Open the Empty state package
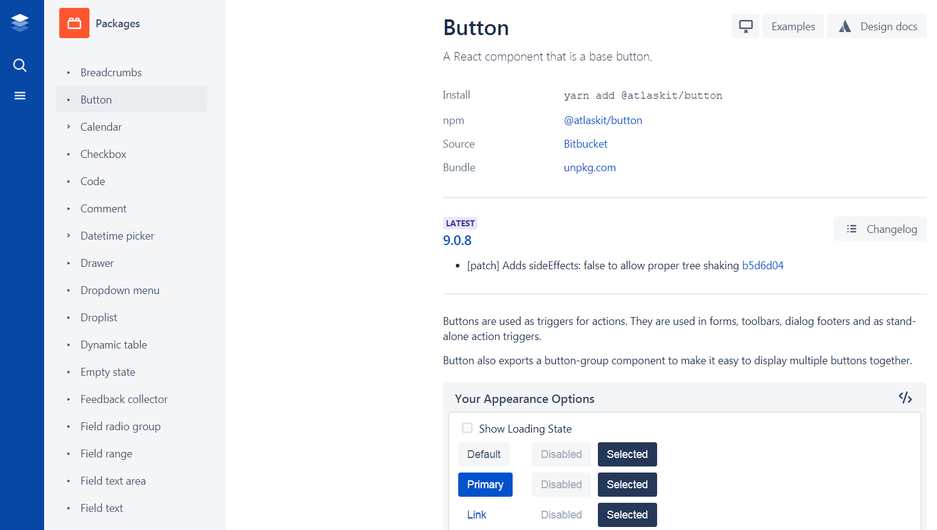This screenshot has height=530, width=937. click(132, 372)
